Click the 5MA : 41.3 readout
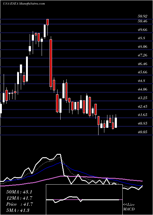Image resolution: width=153 pixels, height=215 pixels. point(18,210)
